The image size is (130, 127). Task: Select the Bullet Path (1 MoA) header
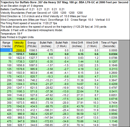click(x=62, y=44)
